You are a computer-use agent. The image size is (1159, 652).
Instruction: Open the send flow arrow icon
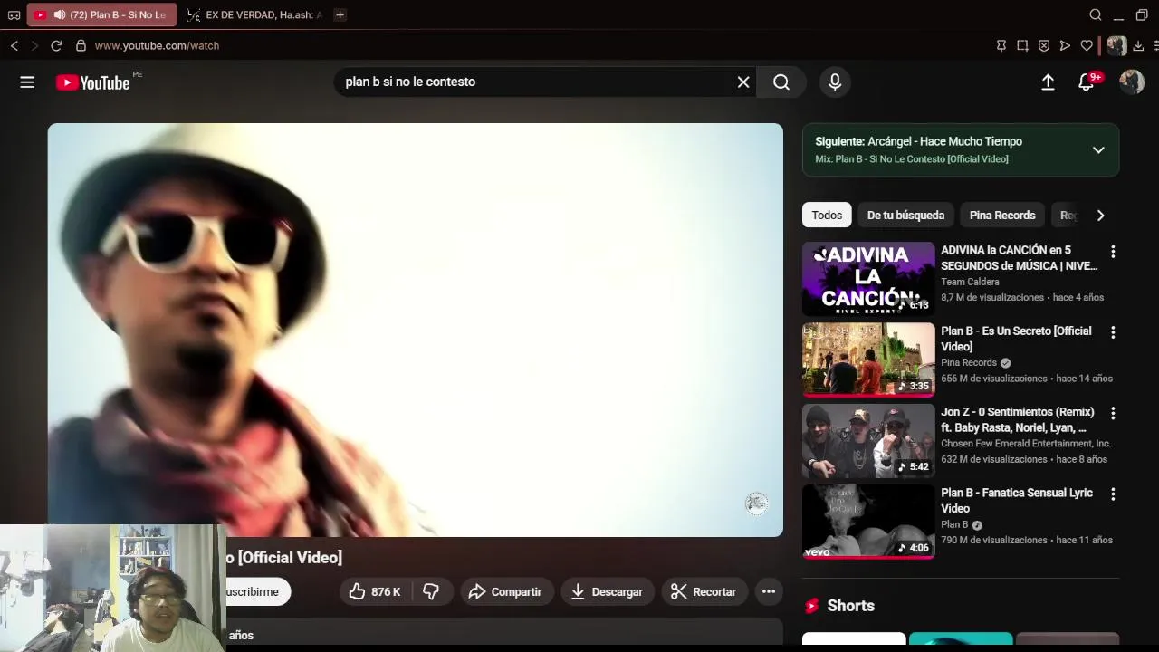(1065, 45)
